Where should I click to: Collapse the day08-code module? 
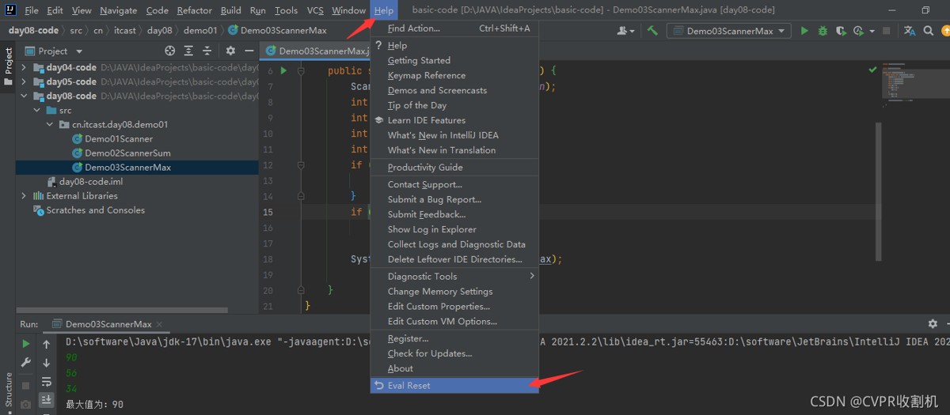click(x=24, y=96)
